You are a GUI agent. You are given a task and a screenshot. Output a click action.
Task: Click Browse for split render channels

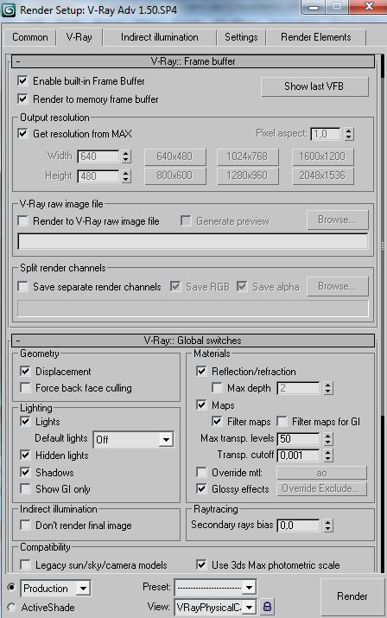[338, 286]
